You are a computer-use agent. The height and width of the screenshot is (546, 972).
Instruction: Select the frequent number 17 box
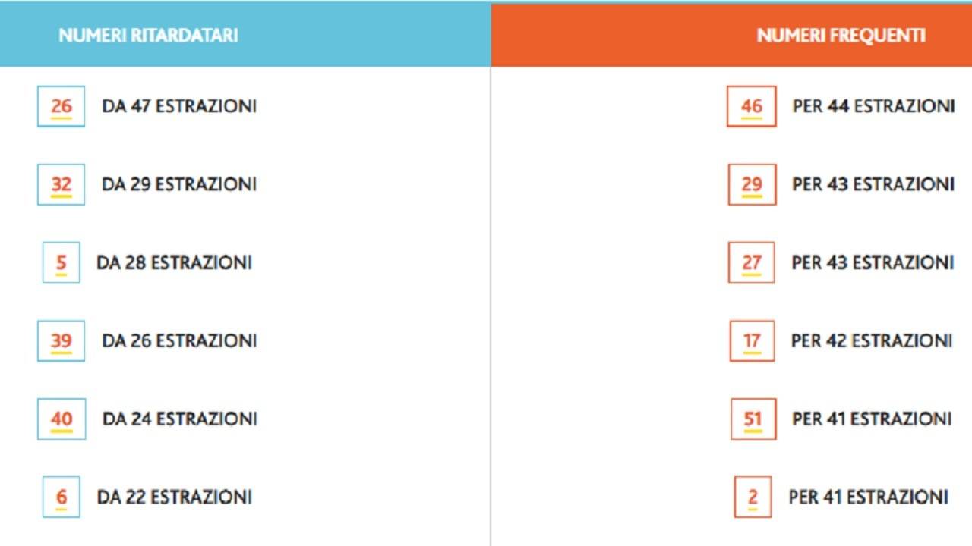pos(752,340)
